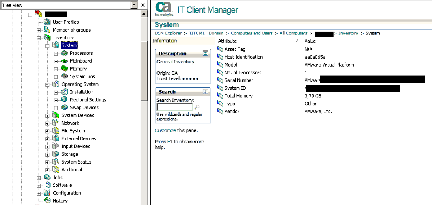
Task: Click the aa0a065a host identification value
Action: 315,57
